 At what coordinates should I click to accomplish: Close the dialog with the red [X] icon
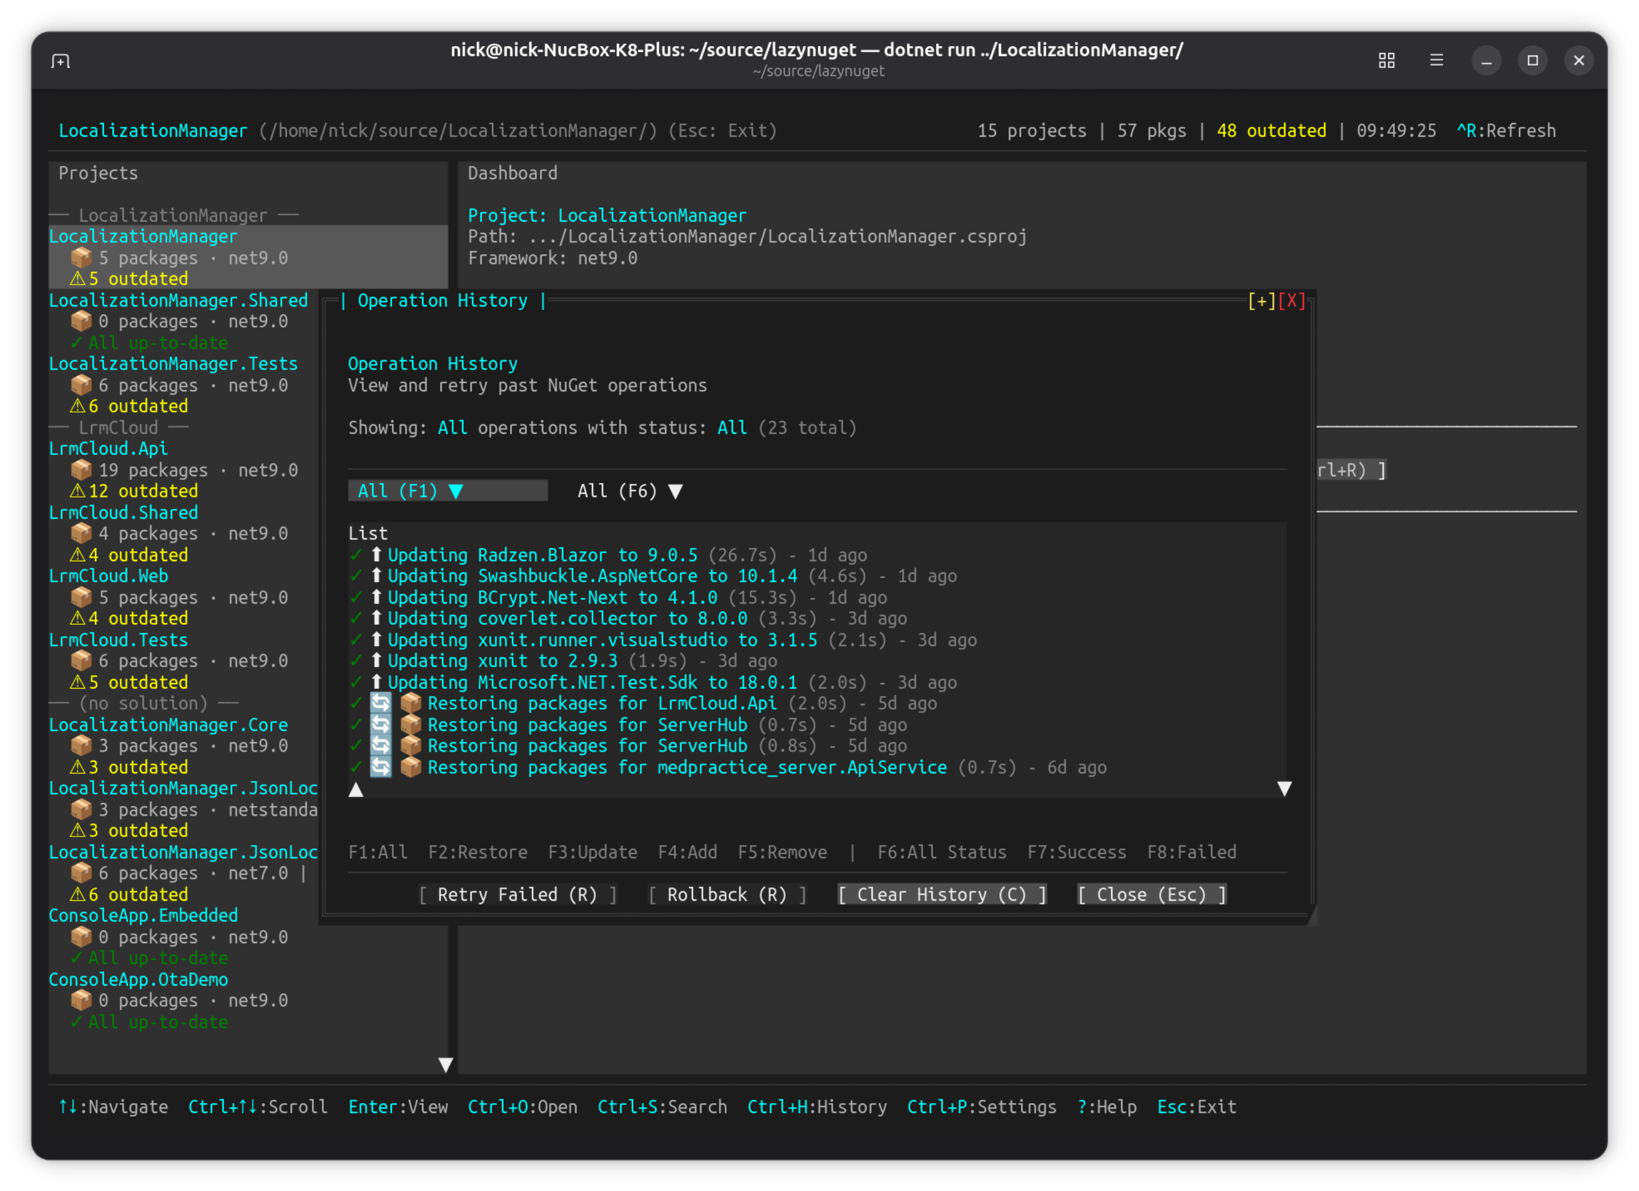click(x=1291, y=301)
